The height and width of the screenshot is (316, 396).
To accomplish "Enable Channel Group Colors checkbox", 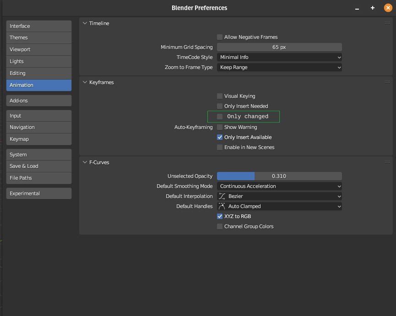I will 220,226.
